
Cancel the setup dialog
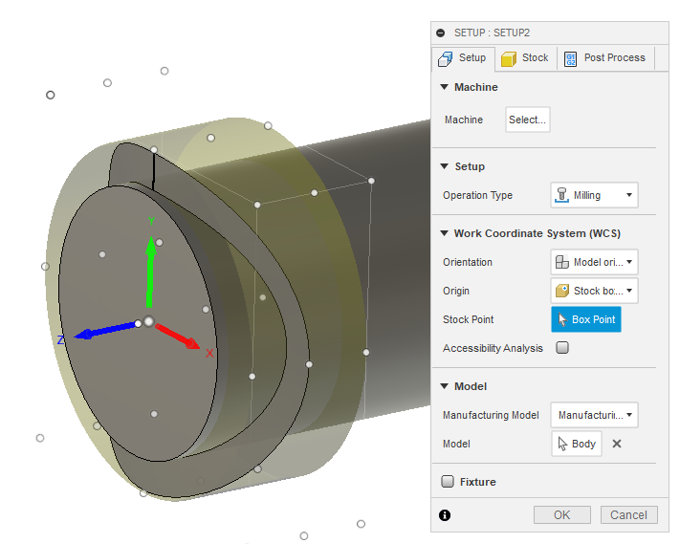click(628, 515)
